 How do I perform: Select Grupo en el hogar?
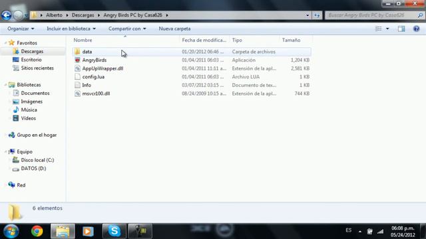[x=37, y=135]
